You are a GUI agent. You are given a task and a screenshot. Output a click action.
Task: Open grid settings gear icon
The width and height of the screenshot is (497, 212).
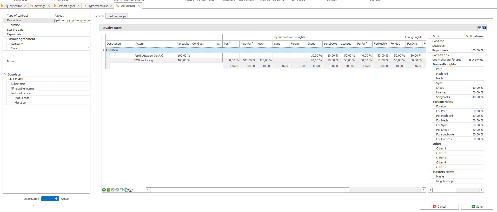130,190
